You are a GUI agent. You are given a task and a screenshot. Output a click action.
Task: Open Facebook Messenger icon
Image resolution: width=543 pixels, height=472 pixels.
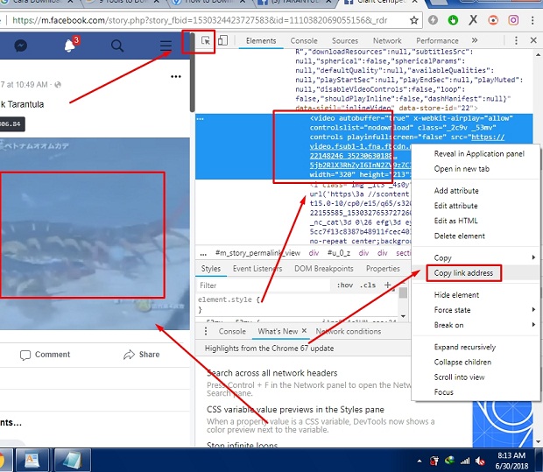click(21, 46)
